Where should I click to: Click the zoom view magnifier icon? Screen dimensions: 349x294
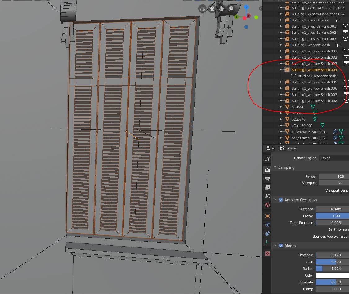point(231,9)
